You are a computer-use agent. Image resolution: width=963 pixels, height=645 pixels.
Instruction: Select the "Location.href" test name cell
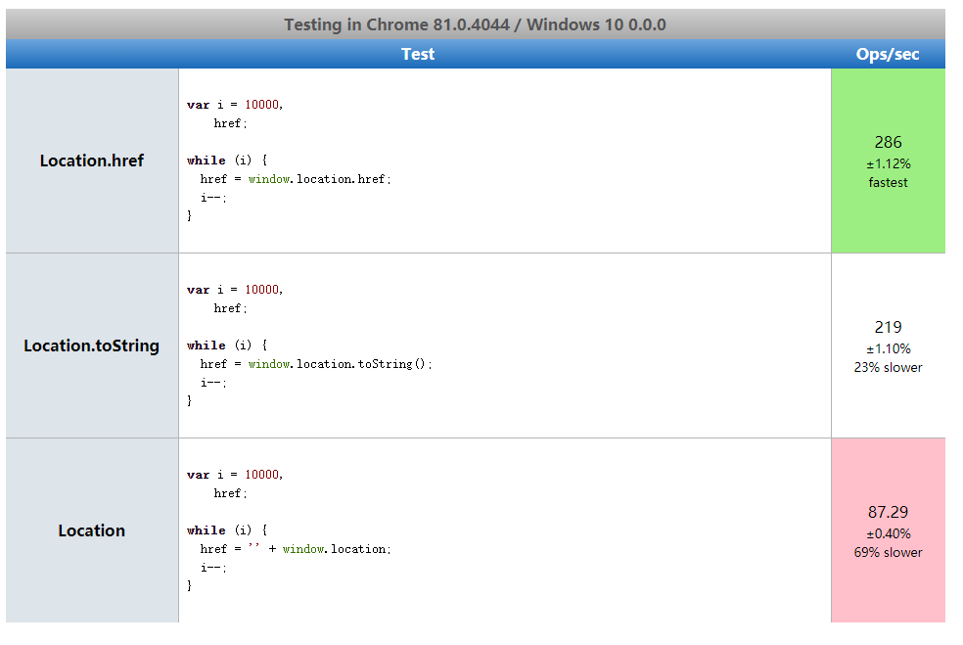pyautogui.click(x=92, y=161)
